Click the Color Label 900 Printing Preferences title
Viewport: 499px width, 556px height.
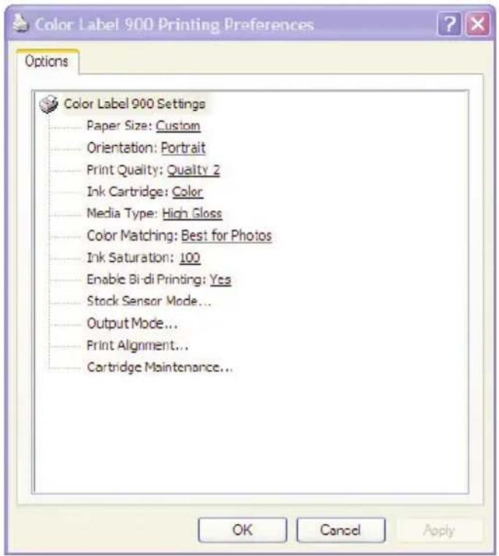tap(174, 25)
